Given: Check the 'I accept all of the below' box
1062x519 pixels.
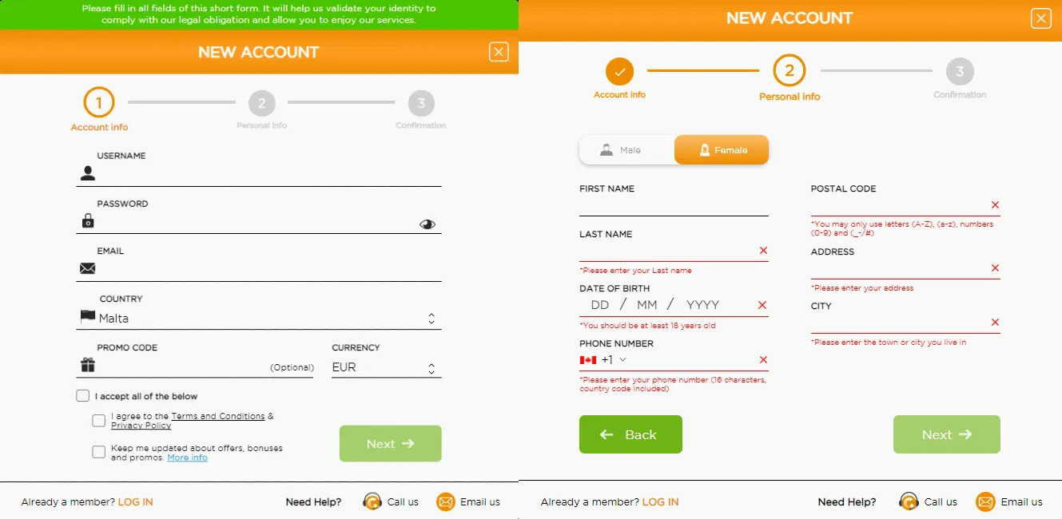Looking at the screenshot, I should (83, 396).
